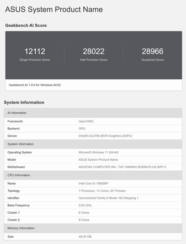
Task: Click 'ASUS System Product Name' model value in table
Action: (98, 160)
